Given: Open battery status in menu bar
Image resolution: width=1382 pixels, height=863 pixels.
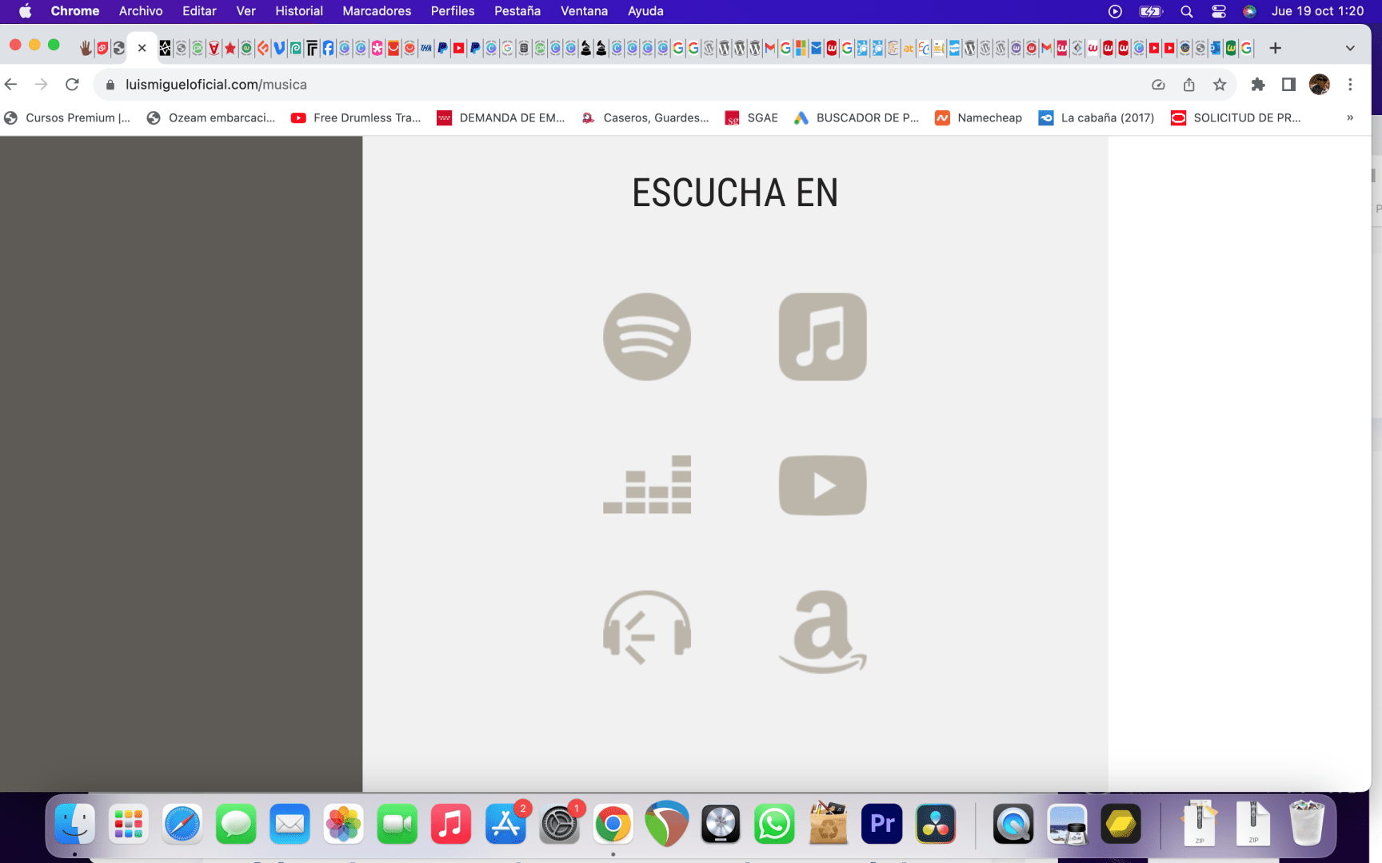Looking at the screenshot, I should (1150, 11).
